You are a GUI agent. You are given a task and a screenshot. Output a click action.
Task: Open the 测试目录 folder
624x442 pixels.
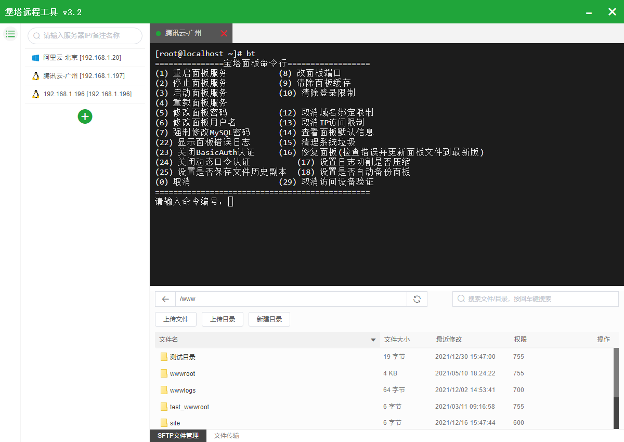183,357
